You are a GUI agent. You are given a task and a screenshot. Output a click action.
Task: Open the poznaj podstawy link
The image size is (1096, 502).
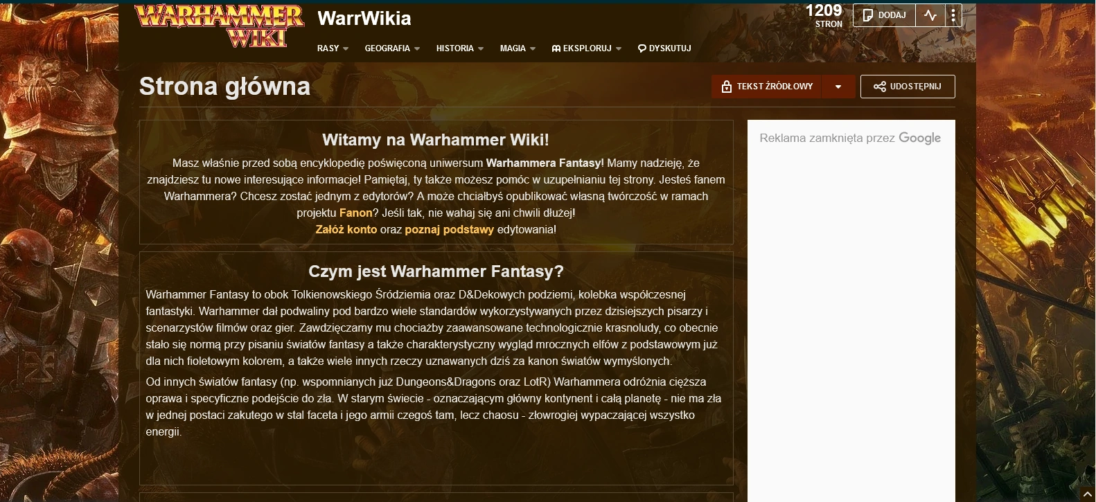coord(450,229)
